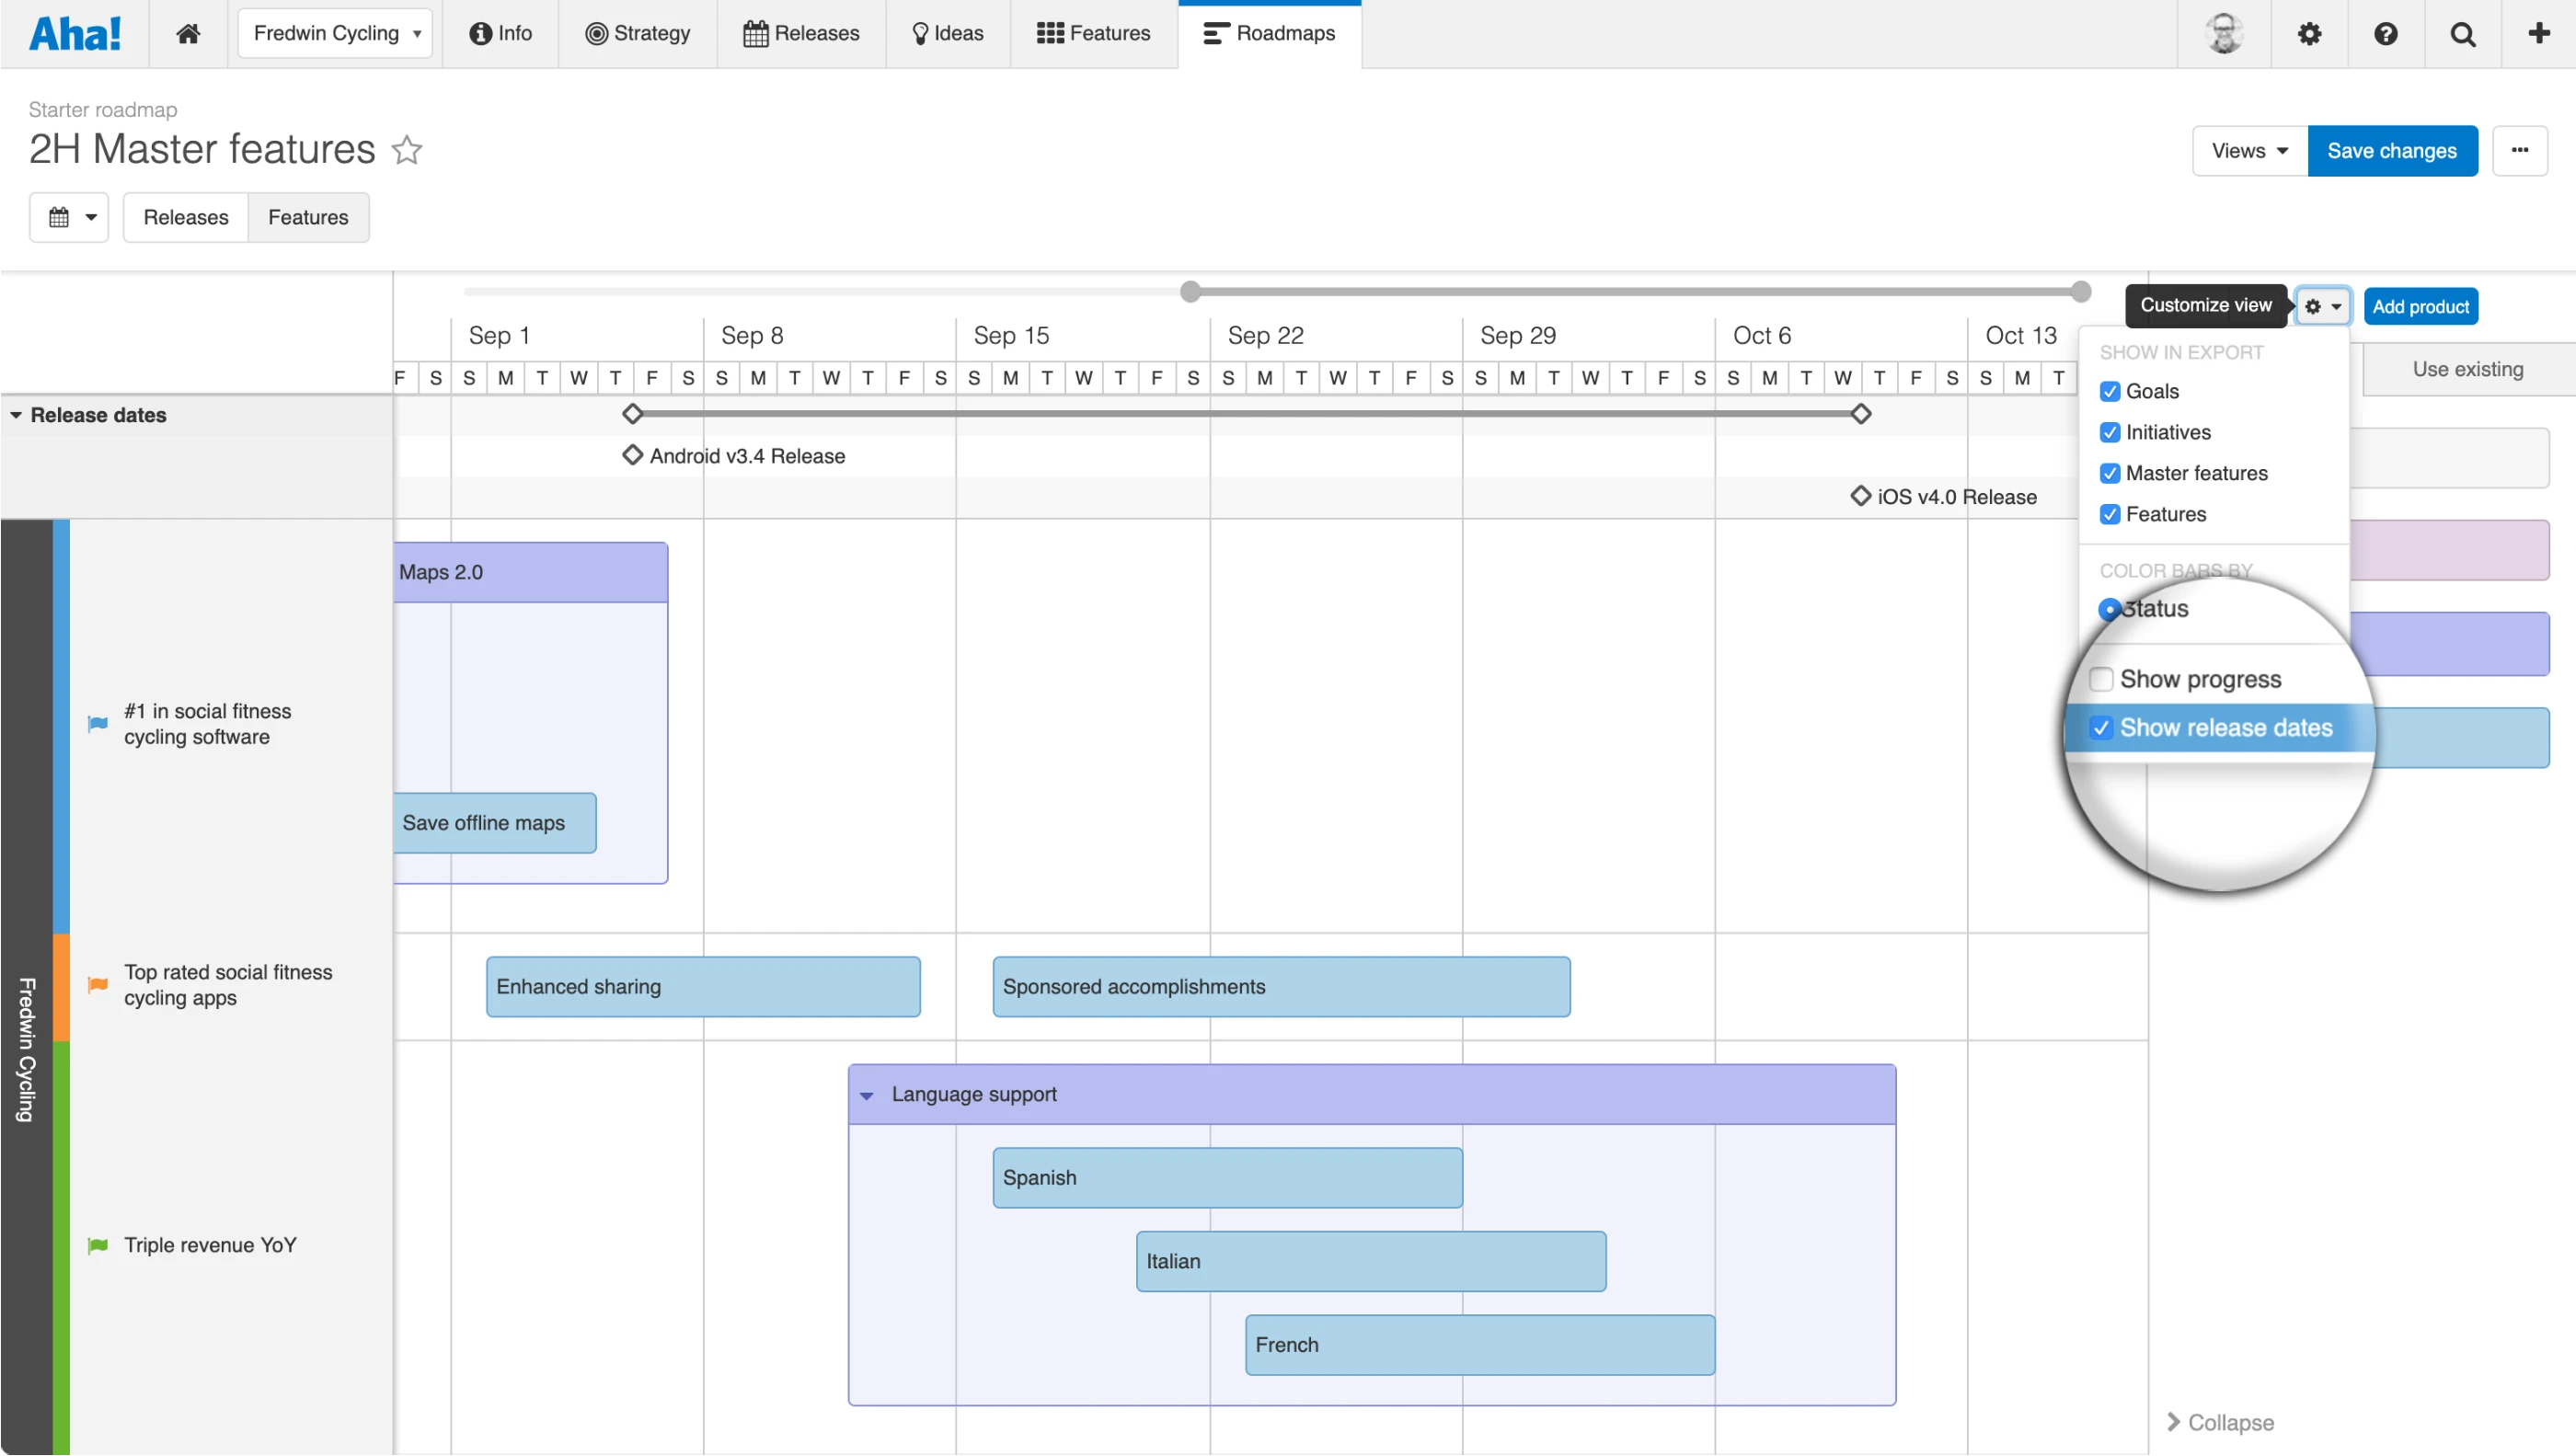
Task: Switch to the Ideas tab
Action: click(947, 33)
